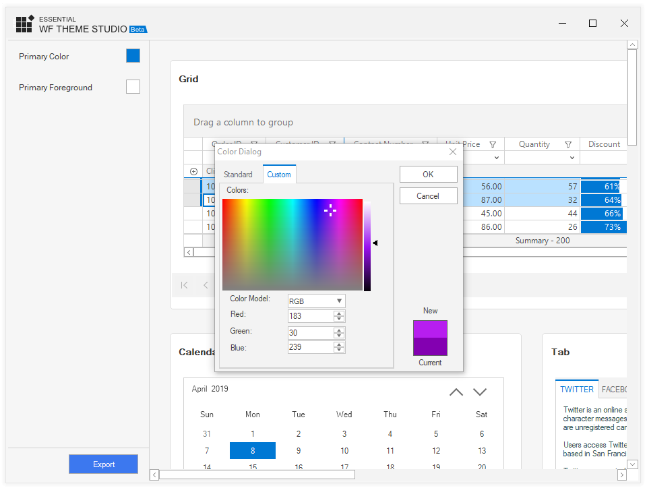Click the calendar previous month up arrow
Screen dimensions: 647x488
coord(456,392)
